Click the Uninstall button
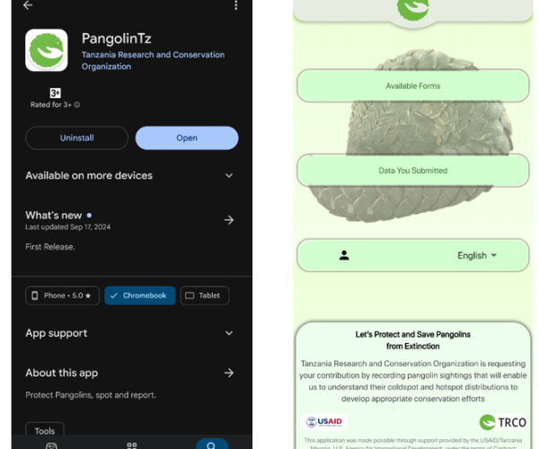 tap(76, 137)
